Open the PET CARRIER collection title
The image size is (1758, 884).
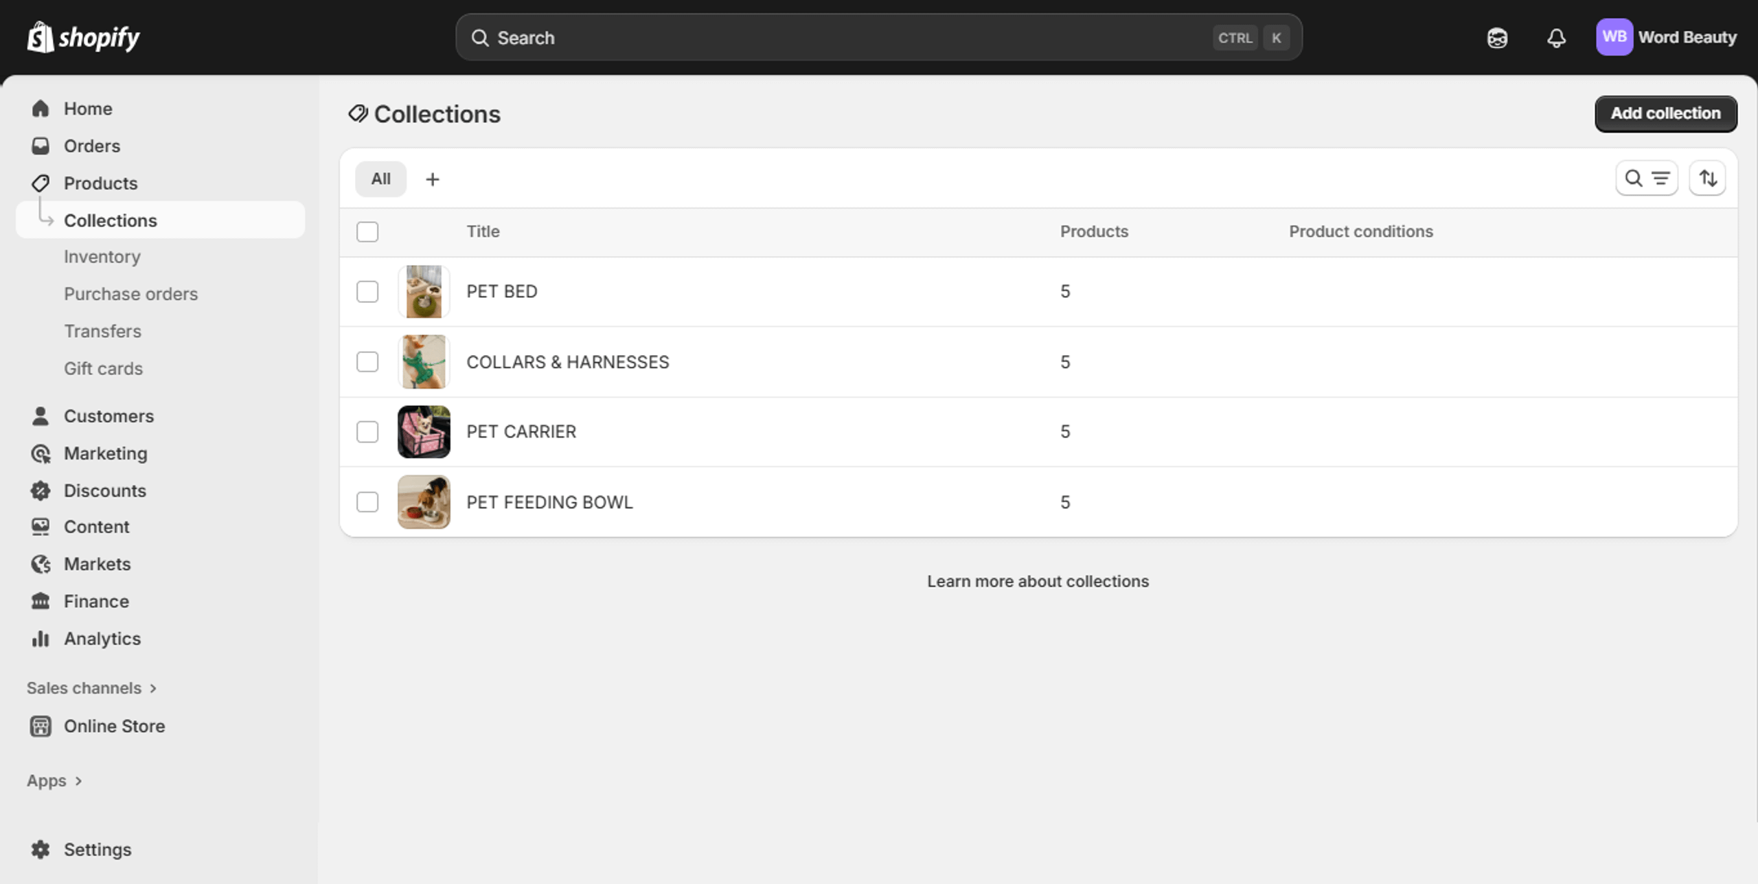click(x=521, y=431)
